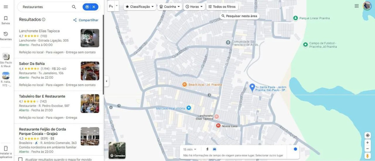375x161 pixels.
Task: Select the driving travel mode icon
Action: point(215,149)
